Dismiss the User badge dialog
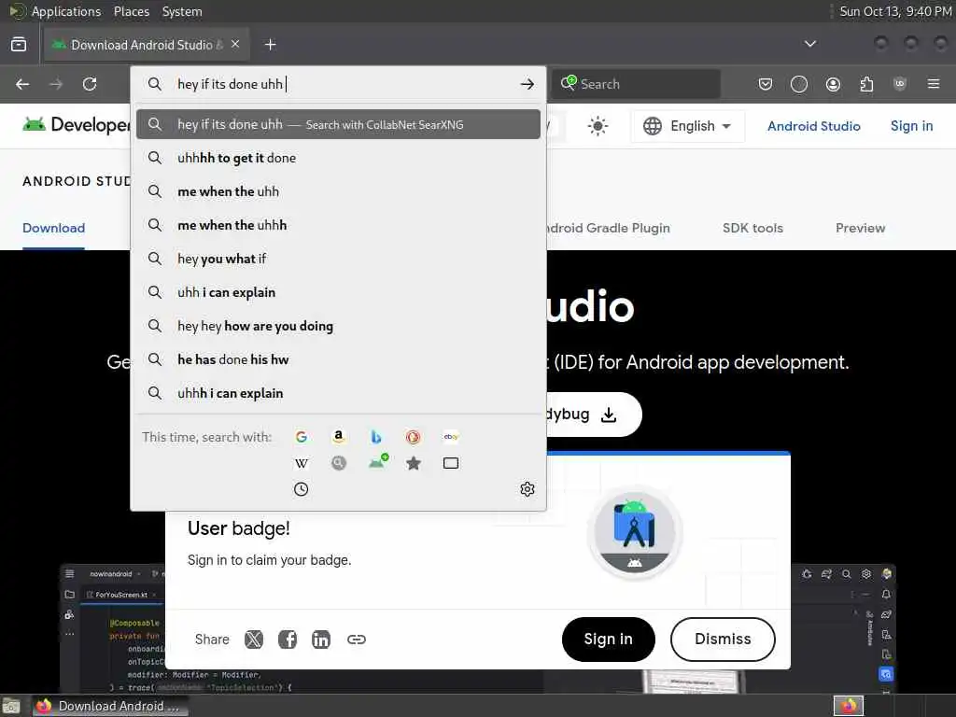Viewport: 956px width, 717px height. click(x=723, y=639)
